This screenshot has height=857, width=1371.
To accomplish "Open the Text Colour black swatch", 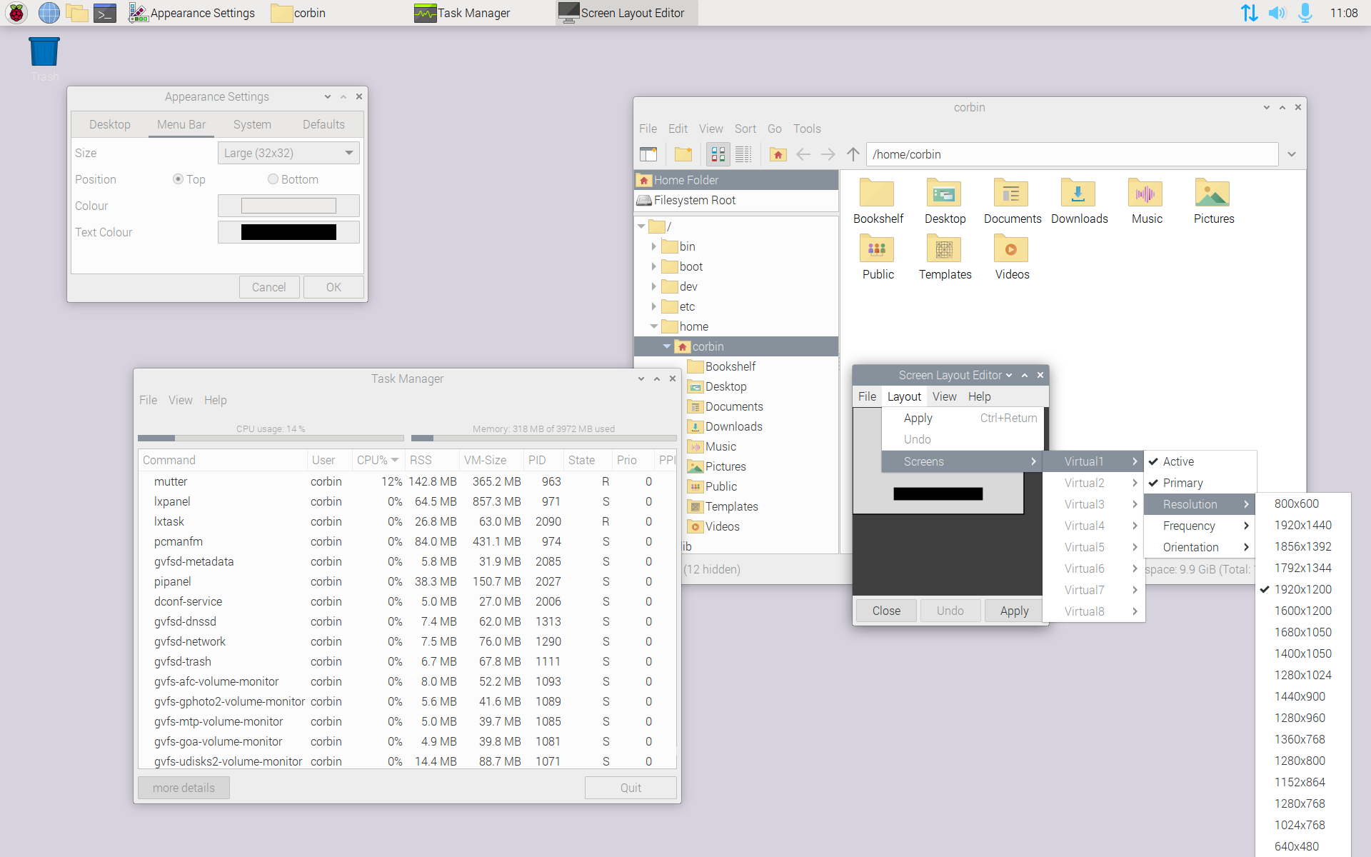I will 288,232.
